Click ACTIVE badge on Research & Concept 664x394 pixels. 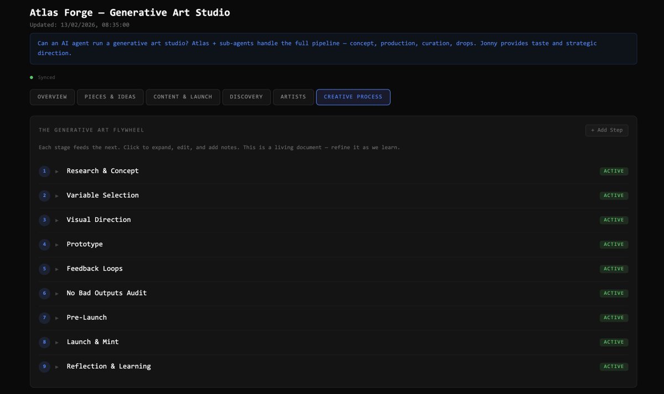click(x=614, y=171)
